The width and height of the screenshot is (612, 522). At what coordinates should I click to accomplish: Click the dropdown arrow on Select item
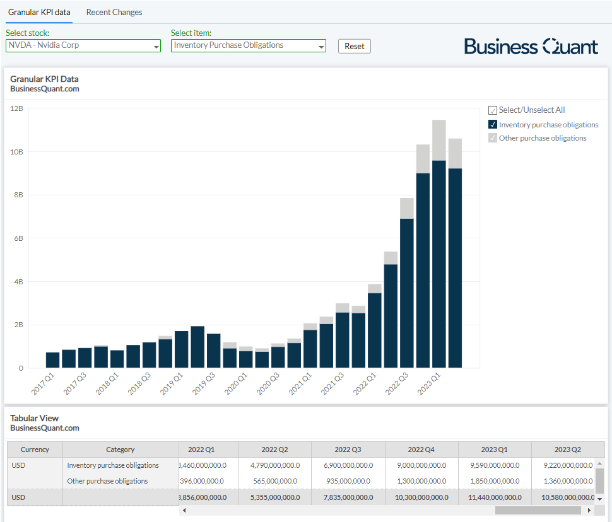(321, 46)
